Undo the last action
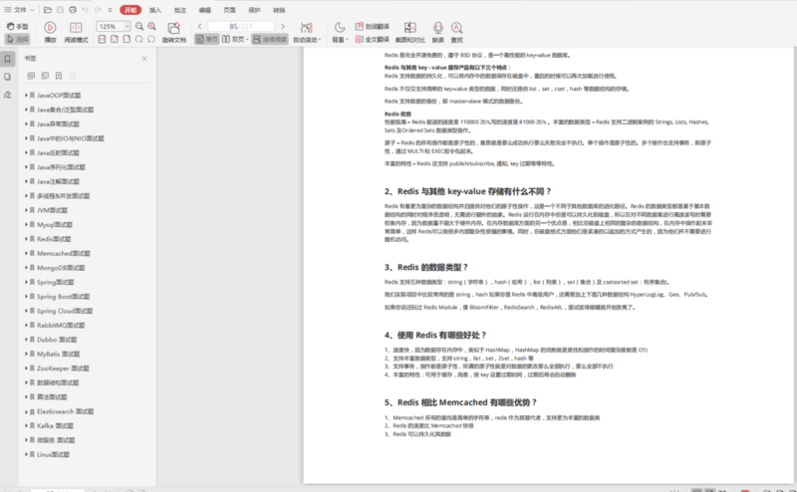Screen dimensions: 797x492 click(85, 10)
